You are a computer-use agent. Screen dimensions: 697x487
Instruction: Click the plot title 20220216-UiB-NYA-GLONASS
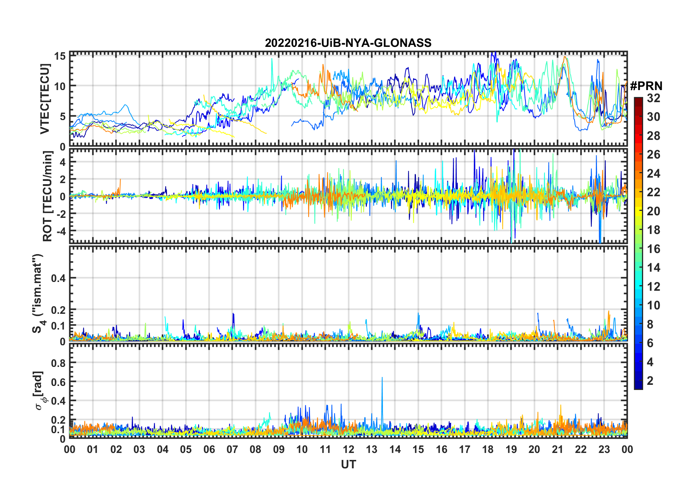(x=348, y=43)
